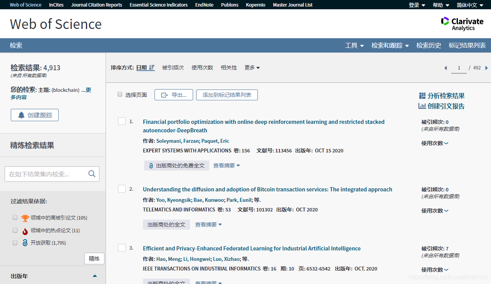Check the 领域中的高被引论文 filter
The image size is (491, 284).
pyautogui.click(x=15, y=217)
